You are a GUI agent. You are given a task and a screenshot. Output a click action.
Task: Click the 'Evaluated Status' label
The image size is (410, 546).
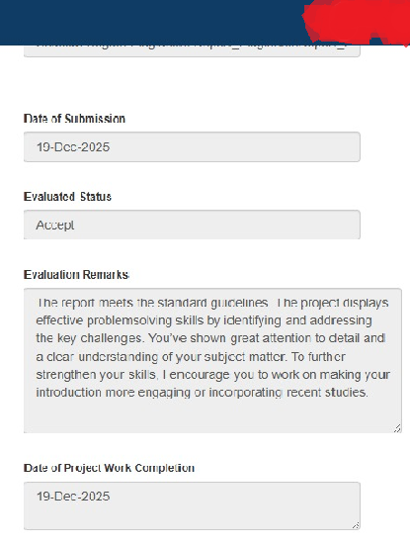pos(67,197)
